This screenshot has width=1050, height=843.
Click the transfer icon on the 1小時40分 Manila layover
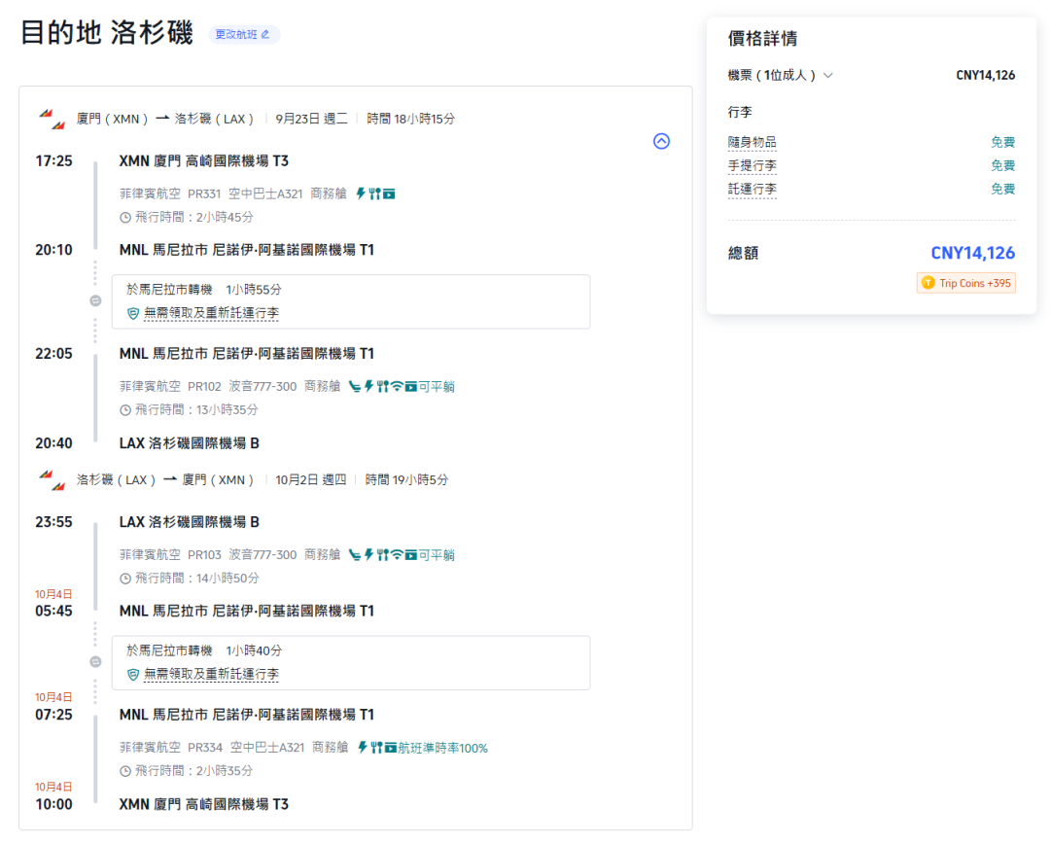[95, 662]
